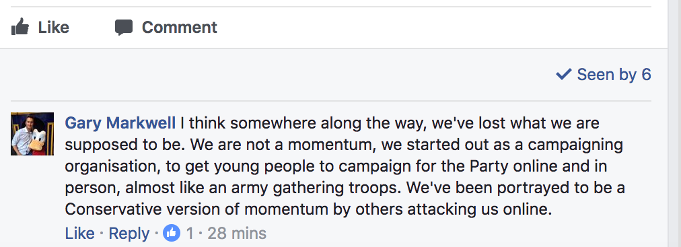Click the empty grey area left of Seen by 6

coord(278,75)
